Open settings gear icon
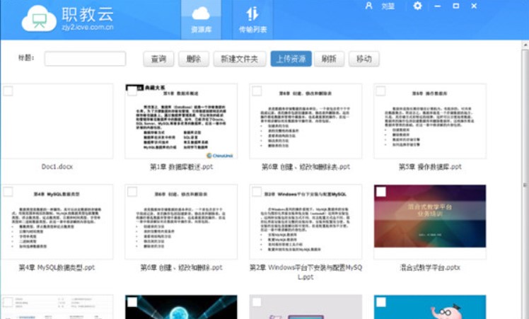 417,6
